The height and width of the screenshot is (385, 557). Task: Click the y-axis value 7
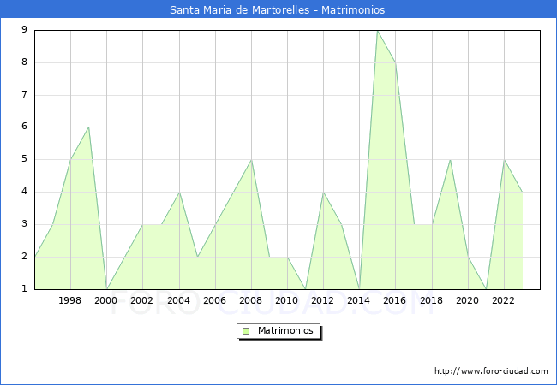(24, 94)
